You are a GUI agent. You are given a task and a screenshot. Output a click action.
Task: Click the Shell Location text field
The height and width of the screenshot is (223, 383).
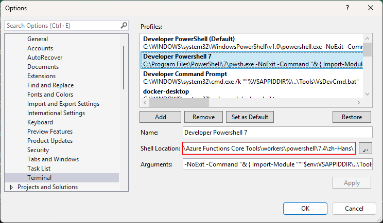(269, 148)
